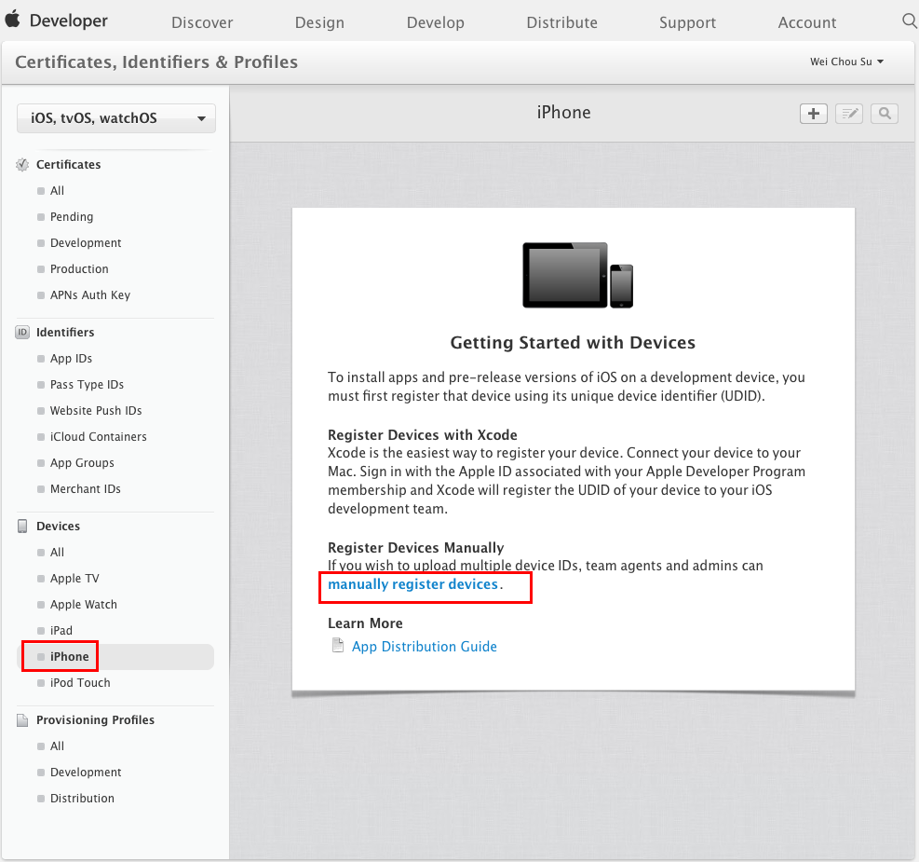This screenshot has height=862, width=919.
Task: Open the Support menu
Action: coord(687,23)
